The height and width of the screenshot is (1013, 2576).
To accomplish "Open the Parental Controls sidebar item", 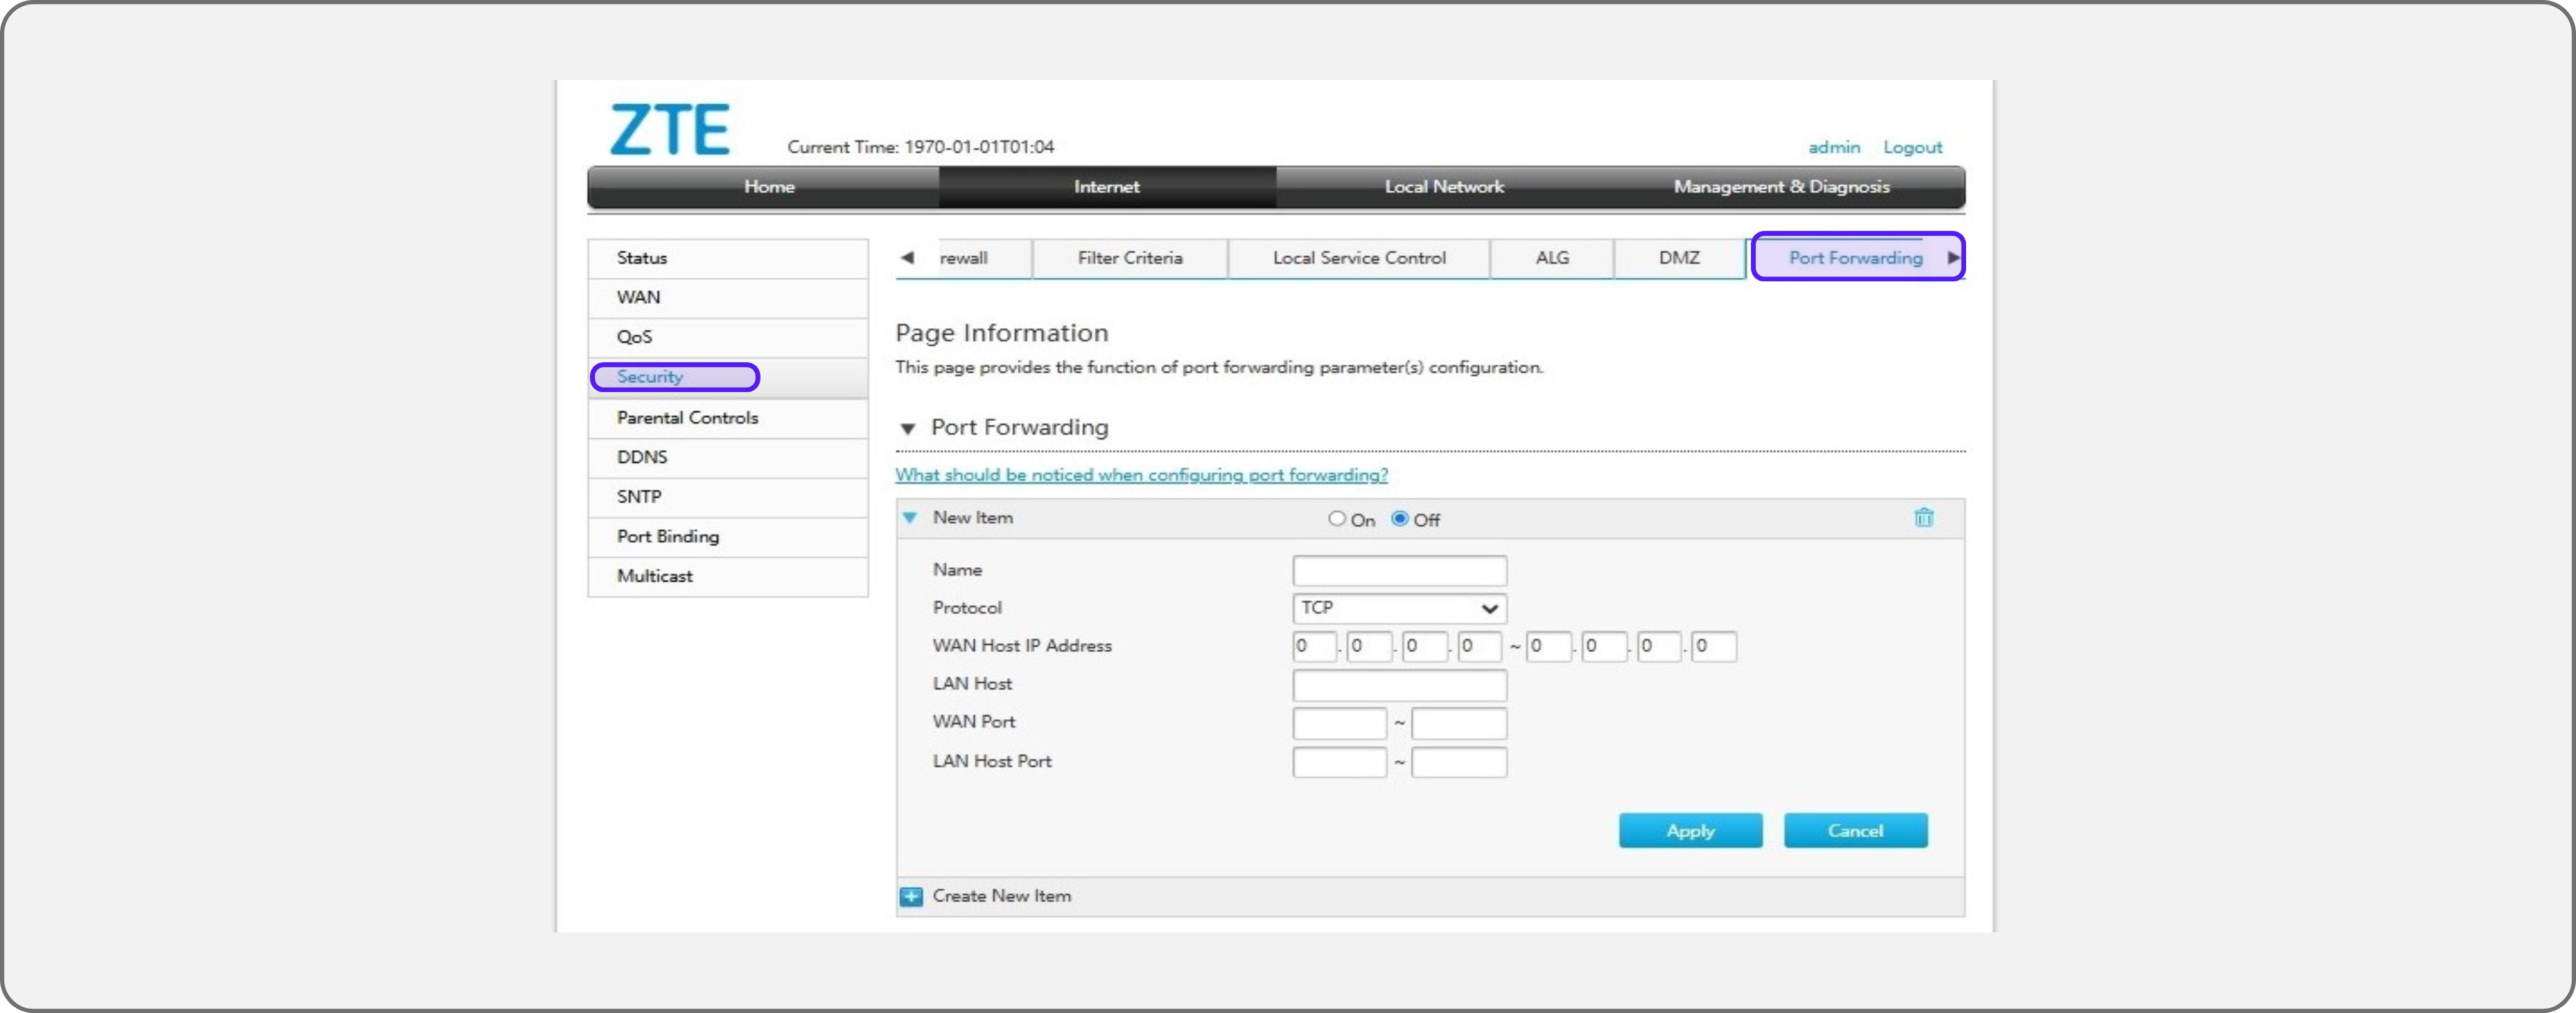I will [x=728, y=418].
